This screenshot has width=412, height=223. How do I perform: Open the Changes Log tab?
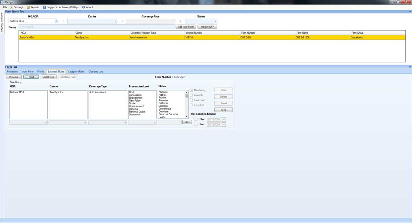point(95,72)
